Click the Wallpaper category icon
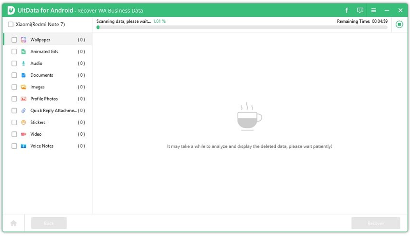Image resolution: width=410 pixels, height=236 pixels. 24,40
